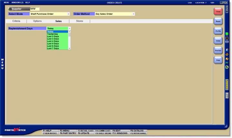
Task: Expand the Order Method dropdown
Action: 133,14
